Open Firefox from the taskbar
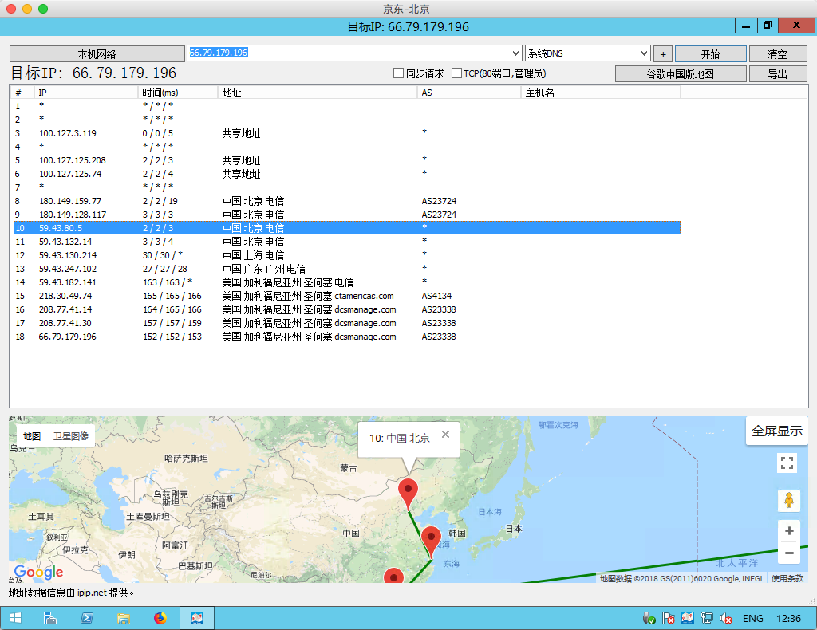817x630 pixels. click(160, 618)
